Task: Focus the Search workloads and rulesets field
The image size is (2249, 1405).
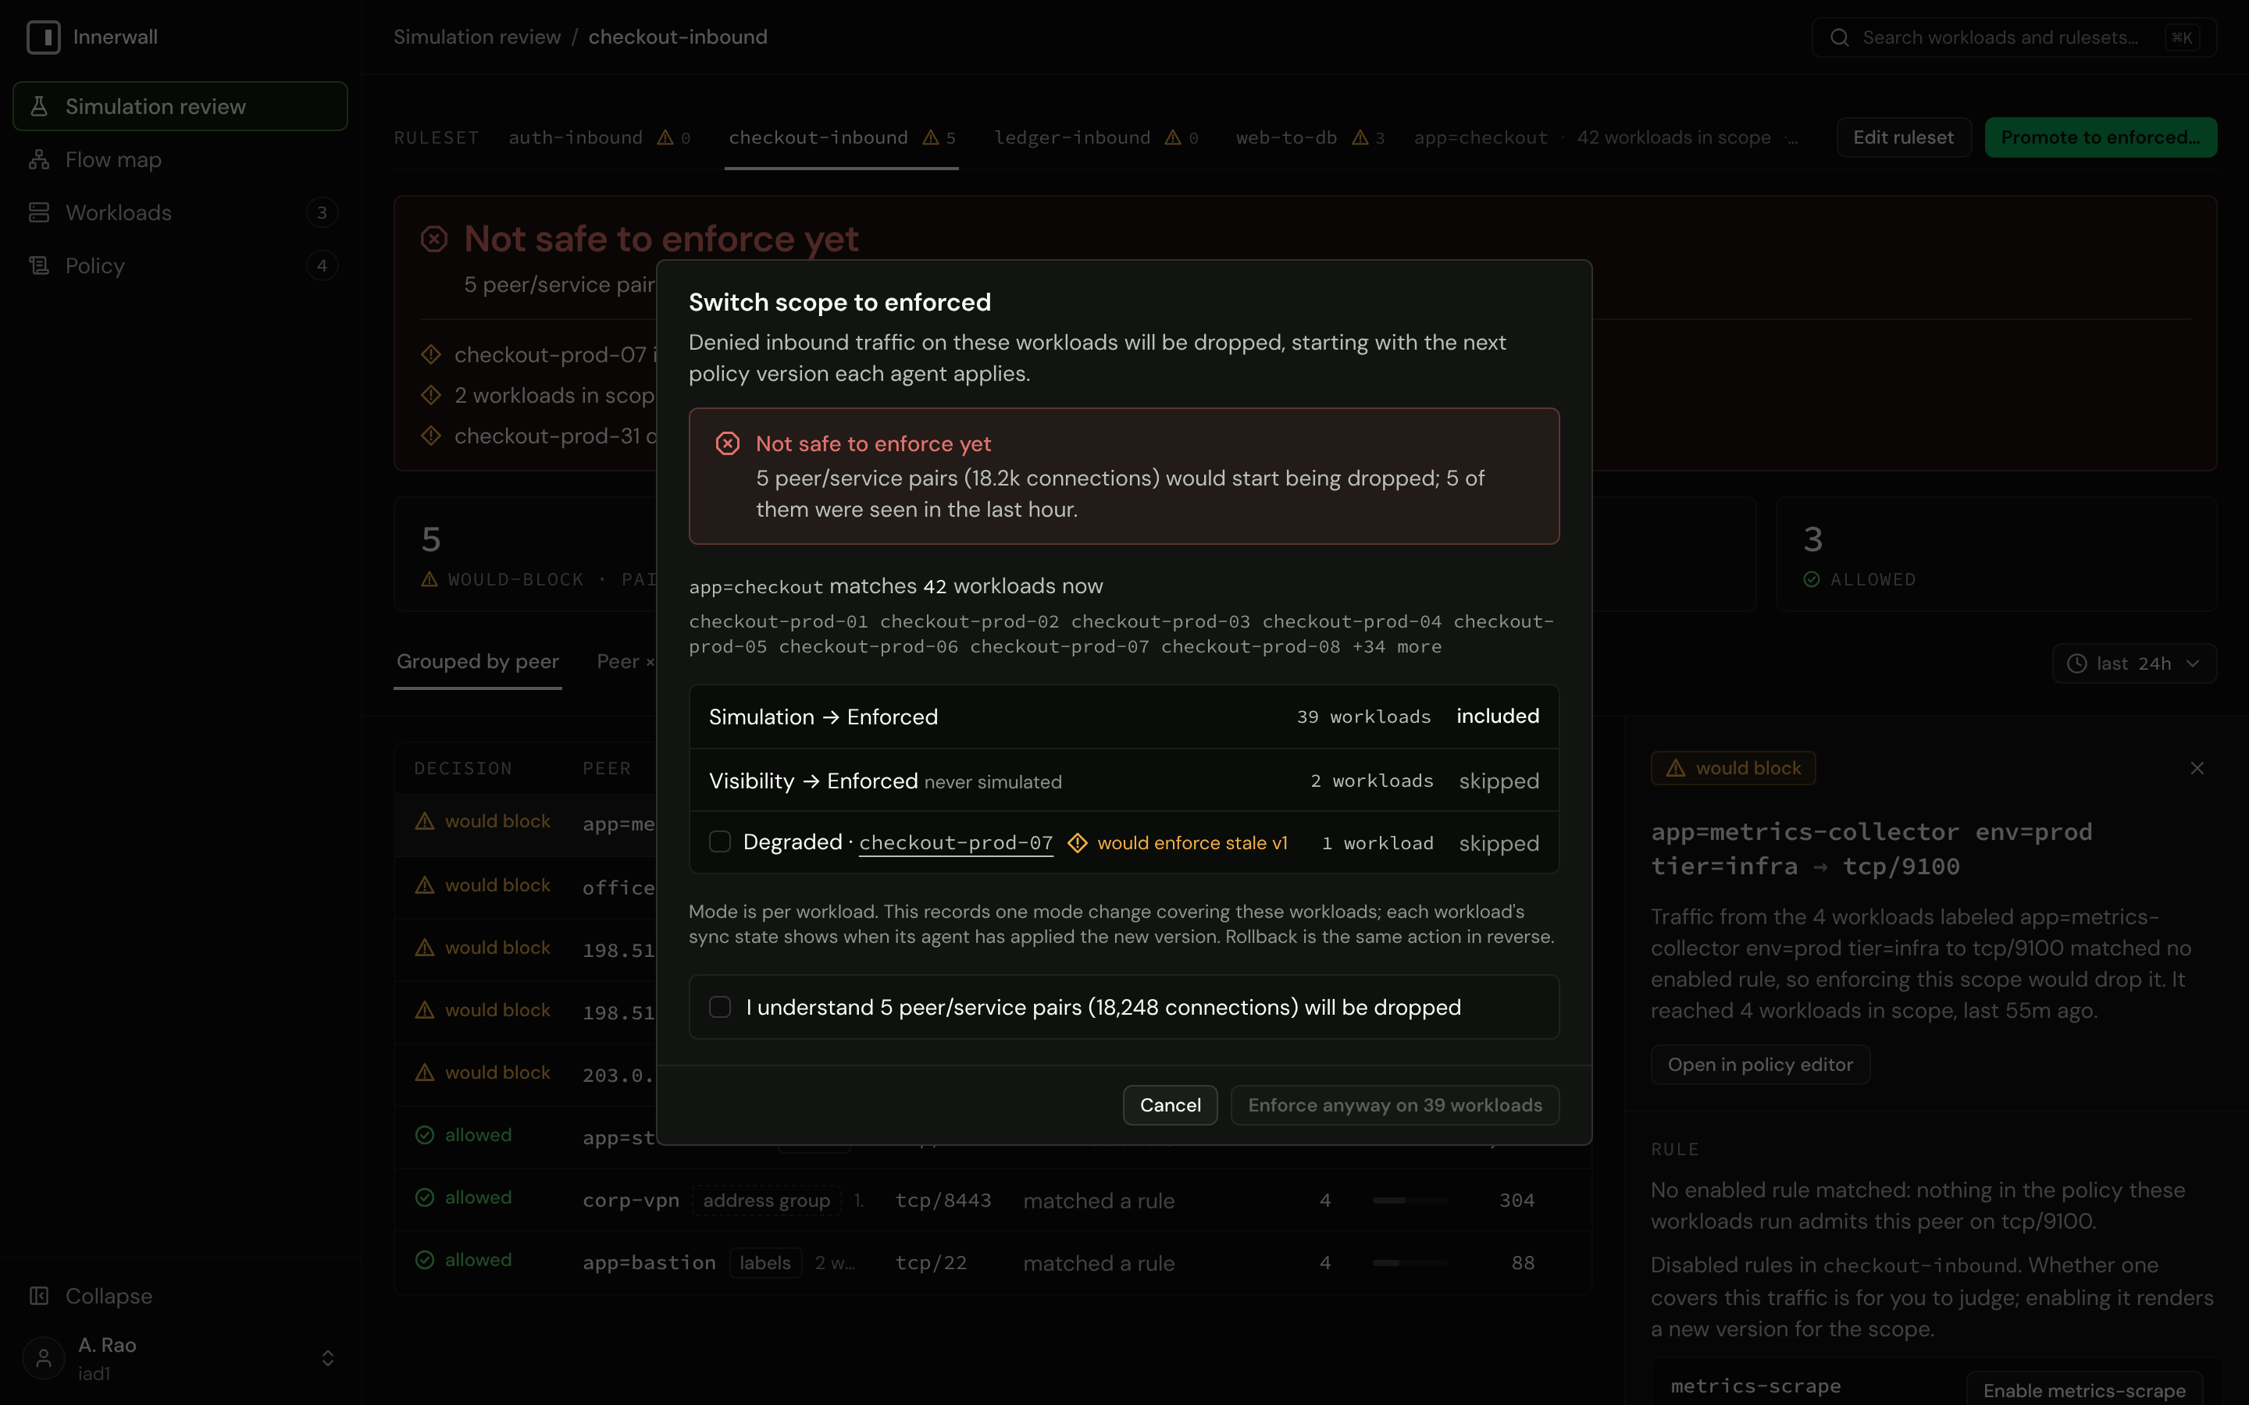Action: pyautogui.click(x=2014, y=37)
